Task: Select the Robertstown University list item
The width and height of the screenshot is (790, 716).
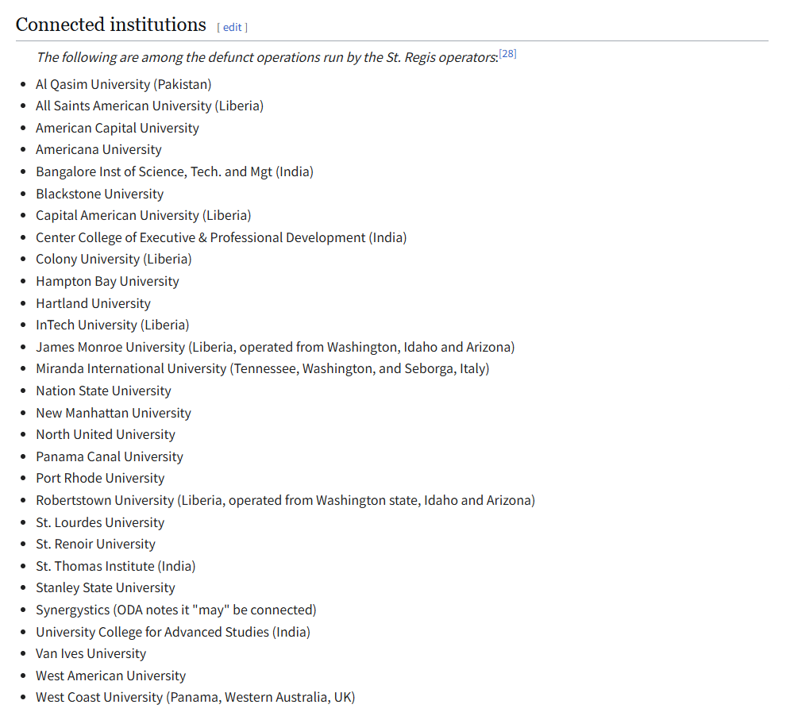Action: [285, 500]
